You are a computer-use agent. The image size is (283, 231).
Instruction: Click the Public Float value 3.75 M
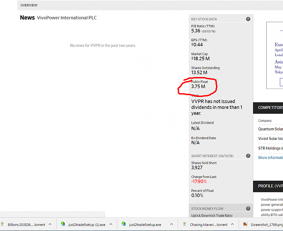(x=198, y=87)
